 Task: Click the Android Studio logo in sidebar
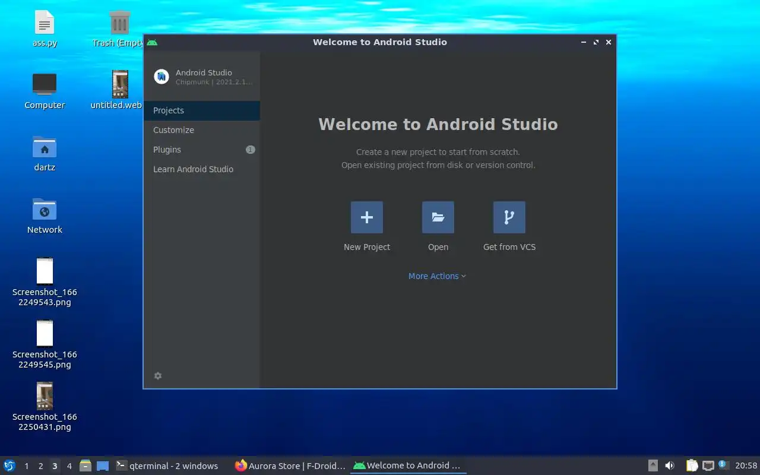coord(161,77)
